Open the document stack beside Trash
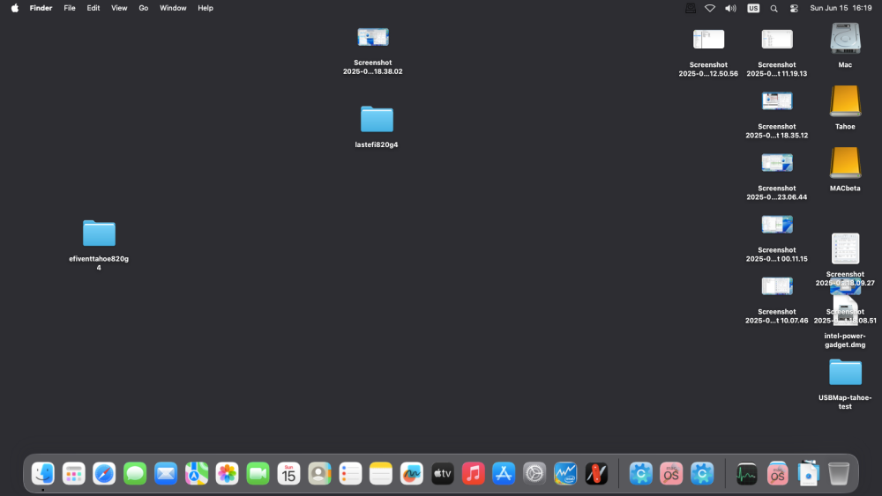 (808, 473)
